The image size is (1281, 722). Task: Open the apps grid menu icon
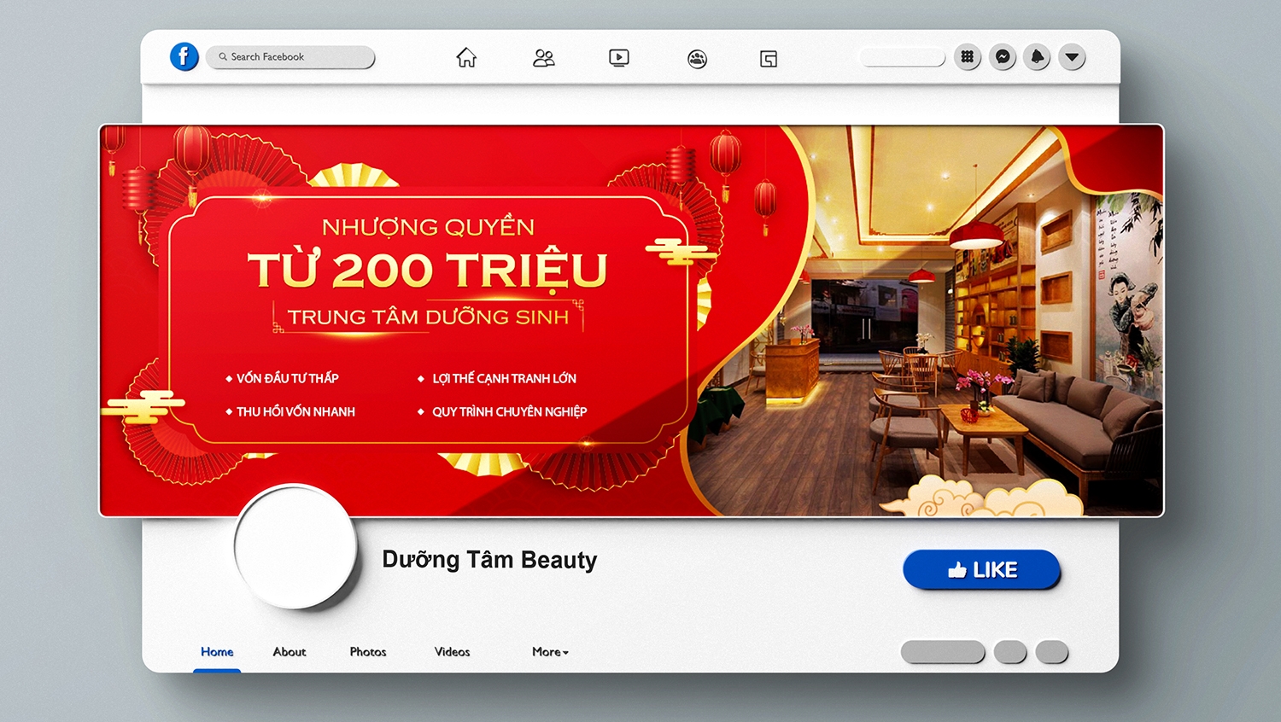967,56
